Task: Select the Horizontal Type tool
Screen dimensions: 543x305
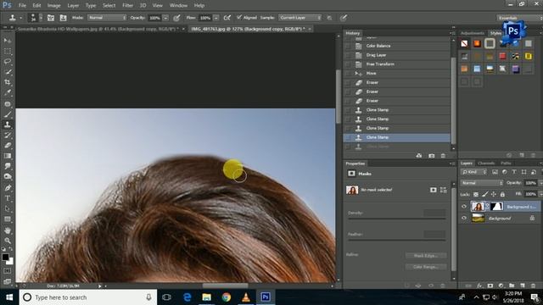Action: pos(8,198)
